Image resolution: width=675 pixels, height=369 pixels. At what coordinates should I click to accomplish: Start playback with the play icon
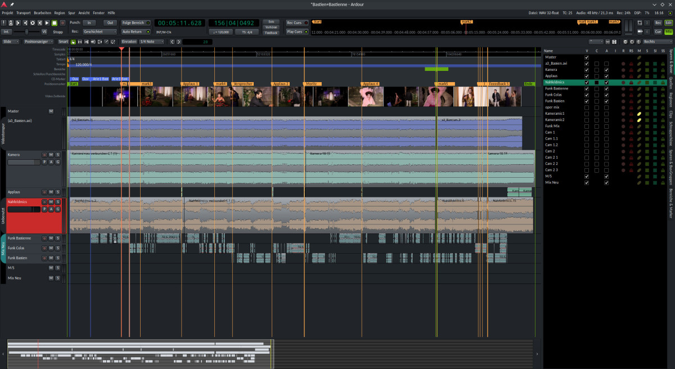point(47,22)
